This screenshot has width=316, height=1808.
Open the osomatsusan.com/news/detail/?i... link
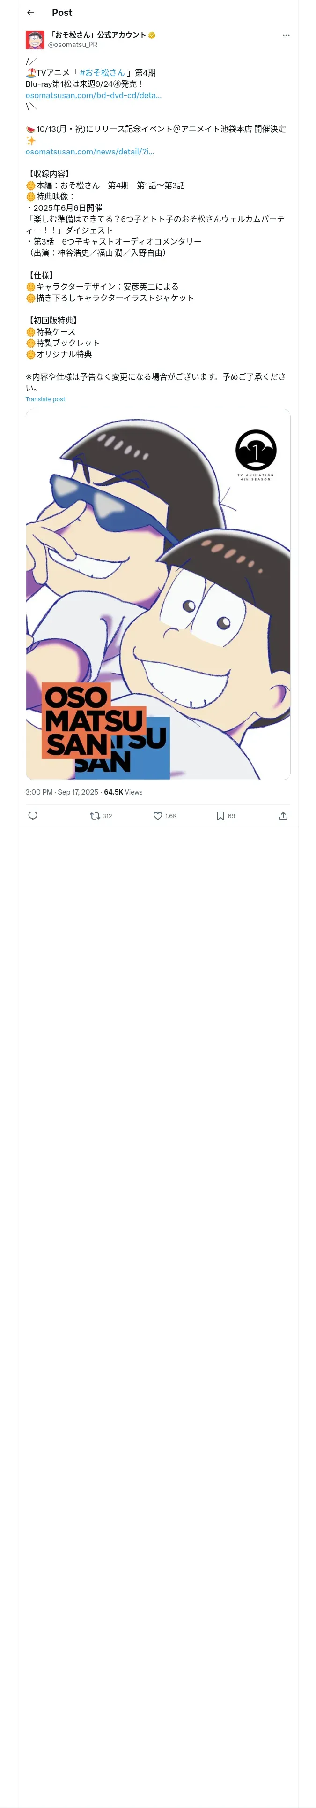tap(90, 152)
